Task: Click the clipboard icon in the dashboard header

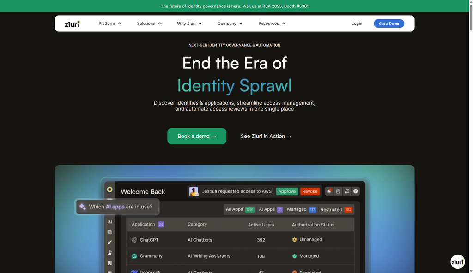Action: (x=338, y=191)
